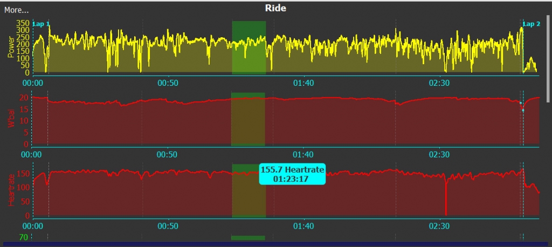Click the 00:00 time label under Power chart
The width and height of the screenshot is (552, 247).
pos(32,83)
